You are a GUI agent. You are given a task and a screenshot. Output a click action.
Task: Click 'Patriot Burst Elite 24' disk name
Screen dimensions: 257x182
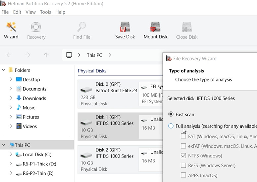pos(116,90)
